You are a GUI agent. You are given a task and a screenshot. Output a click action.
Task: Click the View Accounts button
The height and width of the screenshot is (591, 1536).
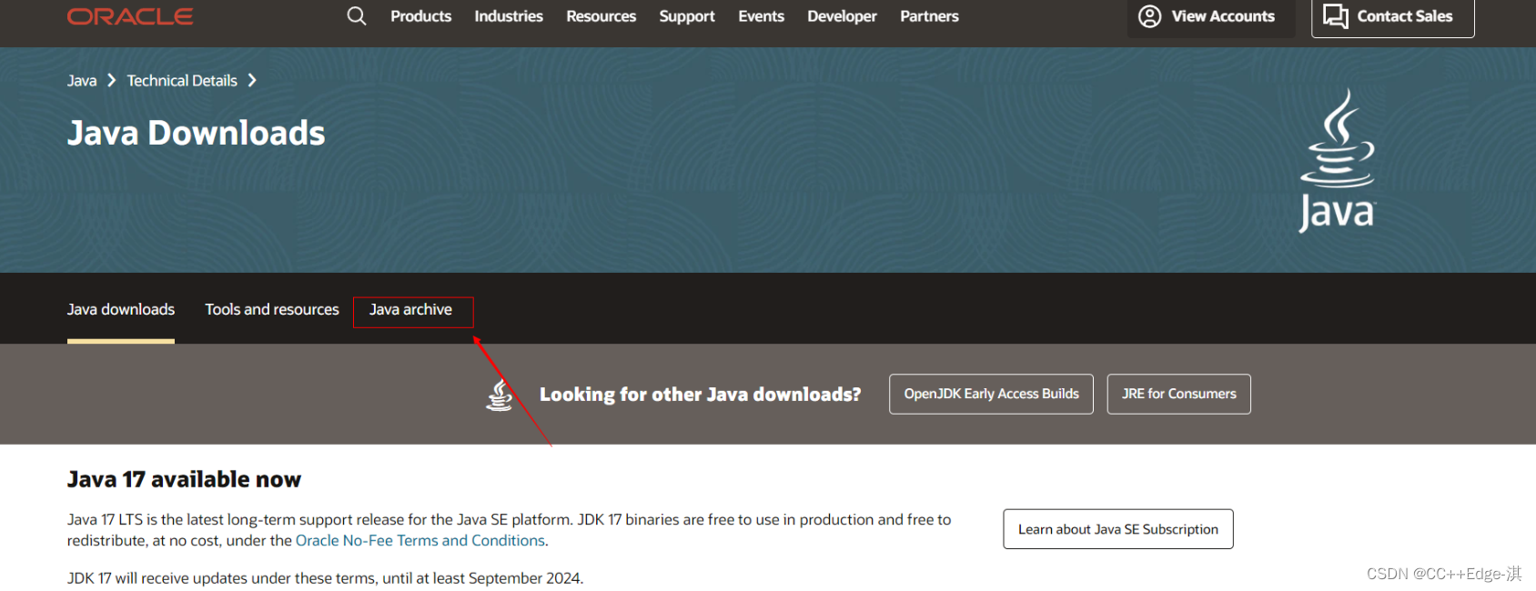(x=1211, y=17)
